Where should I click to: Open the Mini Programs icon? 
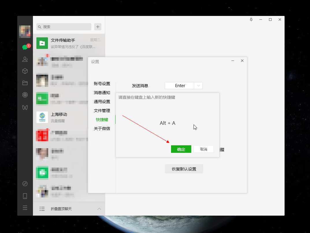pos(25,184)
